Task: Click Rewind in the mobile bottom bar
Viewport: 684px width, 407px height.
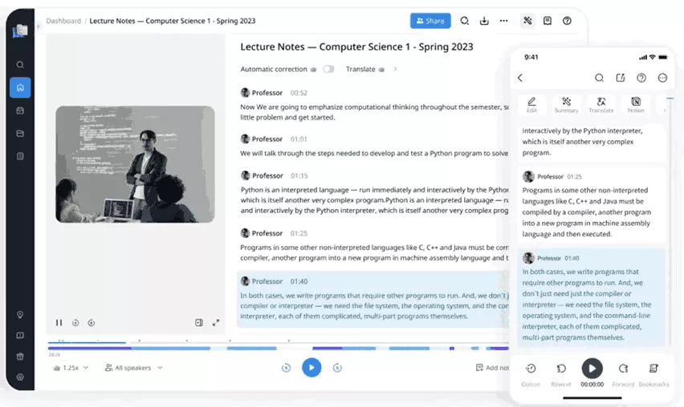Action: point(561,374)
